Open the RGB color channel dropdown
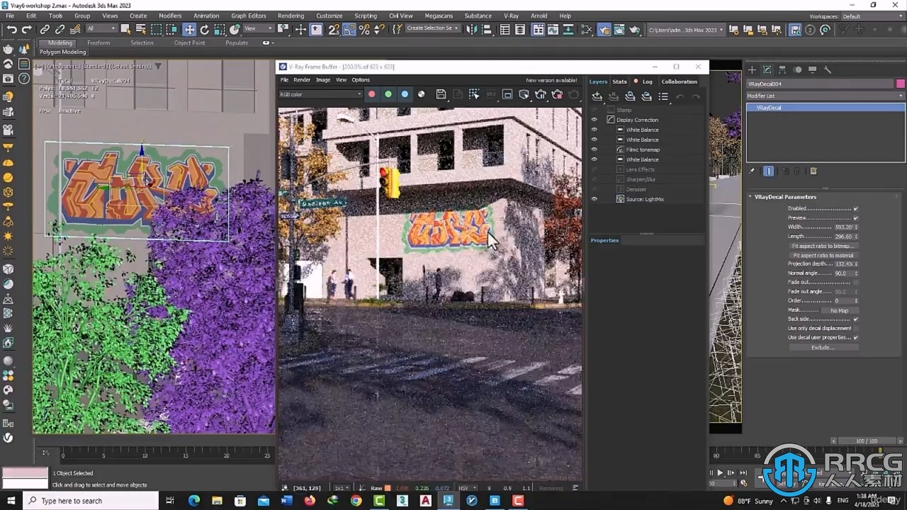This screenshot has height=510, width=907. pos(320,94)
